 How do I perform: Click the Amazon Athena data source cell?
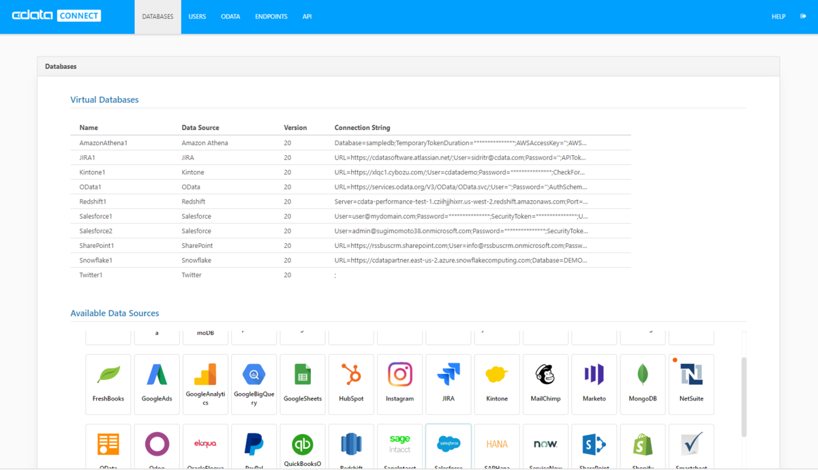coord(204,143)
